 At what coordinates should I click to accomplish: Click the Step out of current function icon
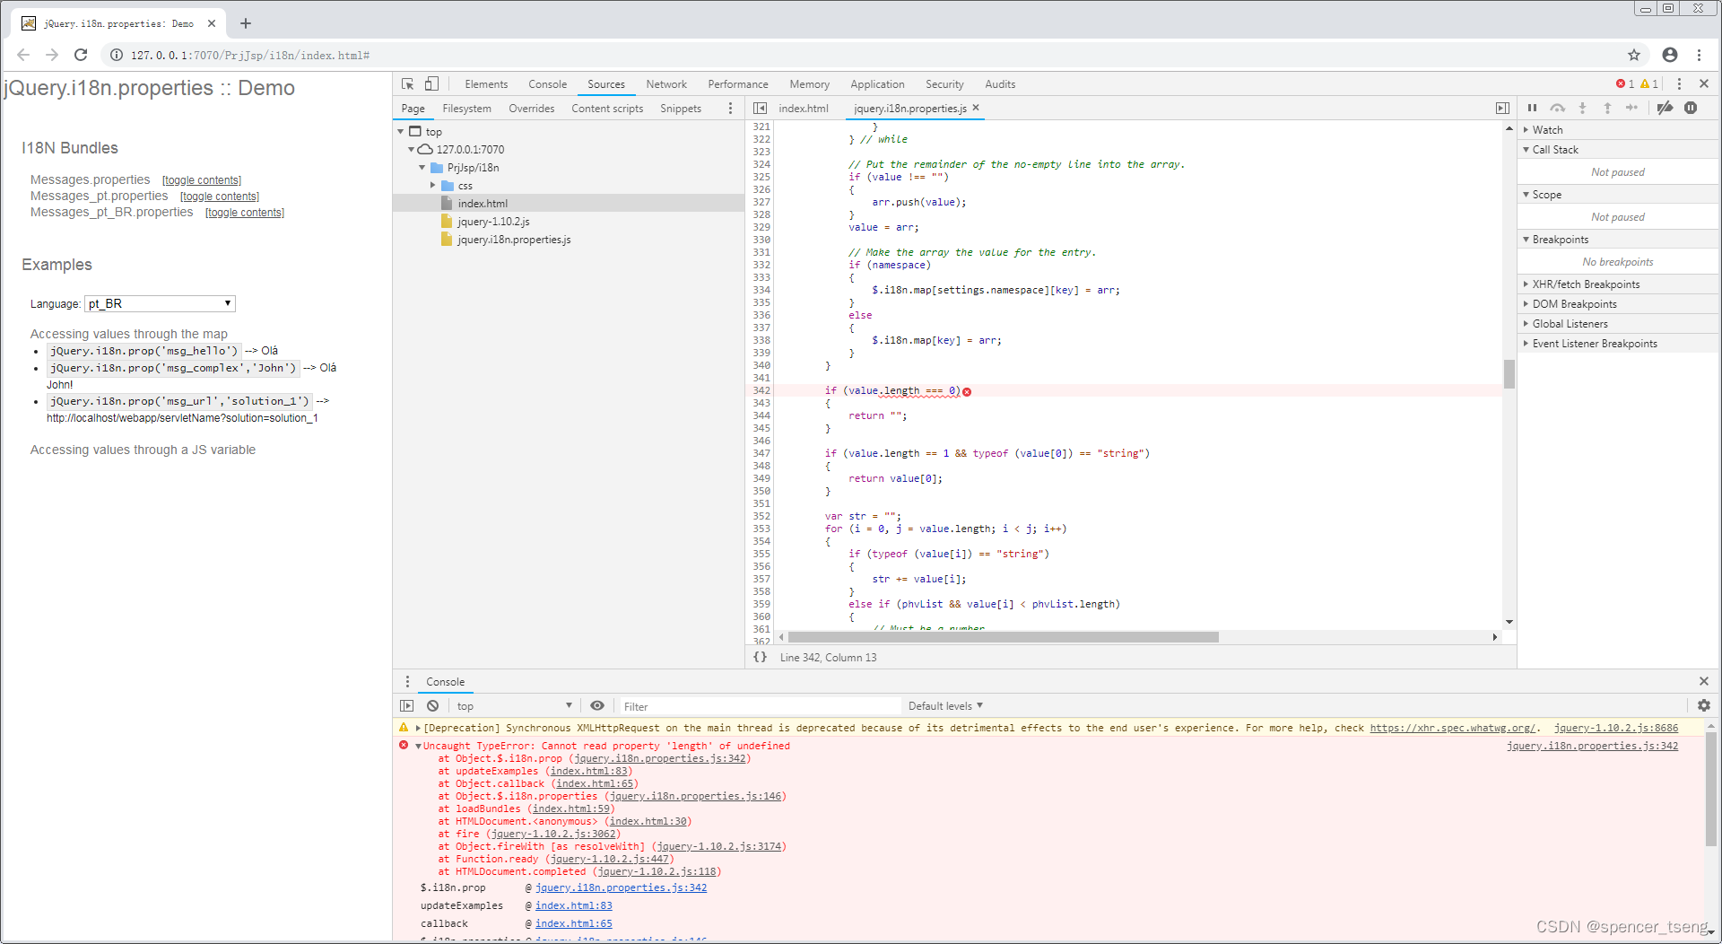click(x=1607, y=109)
